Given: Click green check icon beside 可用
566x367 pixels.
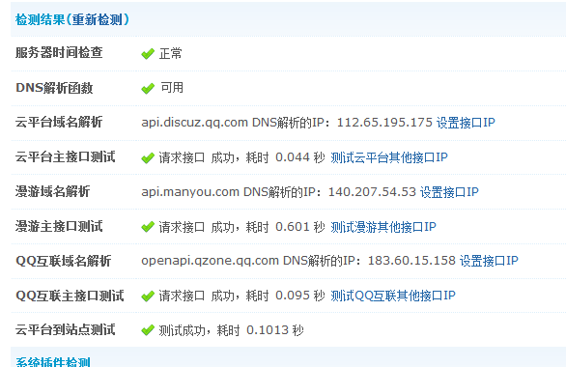Looking at the screenshot, I should tap(148, 89).
